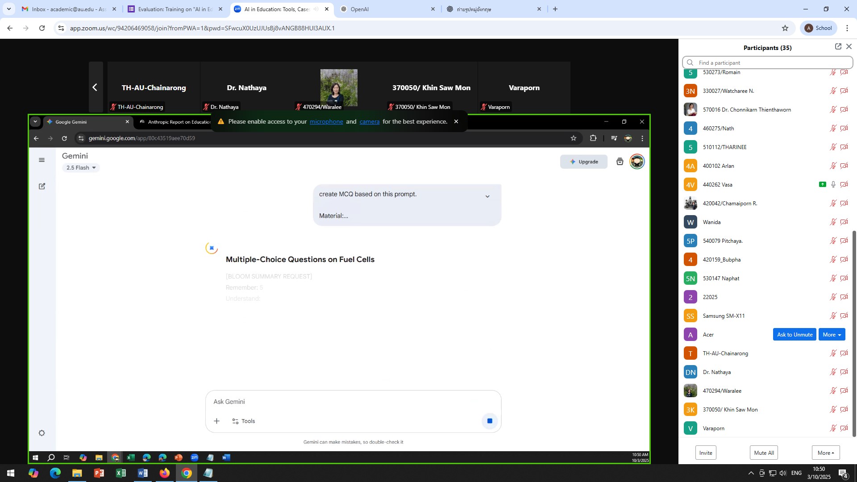The width and height of the screenshot is (857, 482).
Task: Toggle video icon for Wanida
Action: [844, 222]
